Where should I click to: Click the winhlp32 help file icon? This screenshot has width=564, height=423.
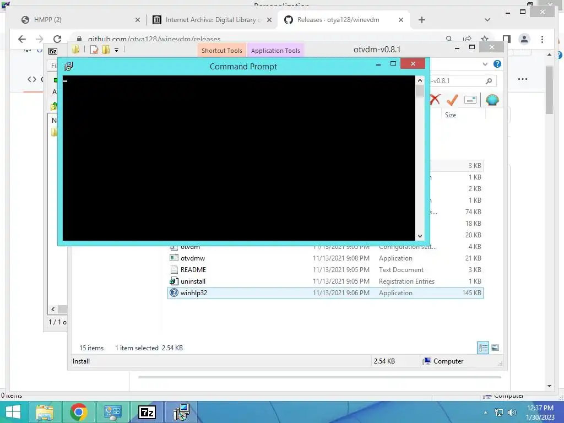tap(173, 292)
